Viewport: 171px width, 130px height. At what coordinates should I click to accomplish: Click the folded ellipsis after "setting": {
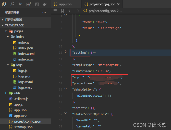94,53
